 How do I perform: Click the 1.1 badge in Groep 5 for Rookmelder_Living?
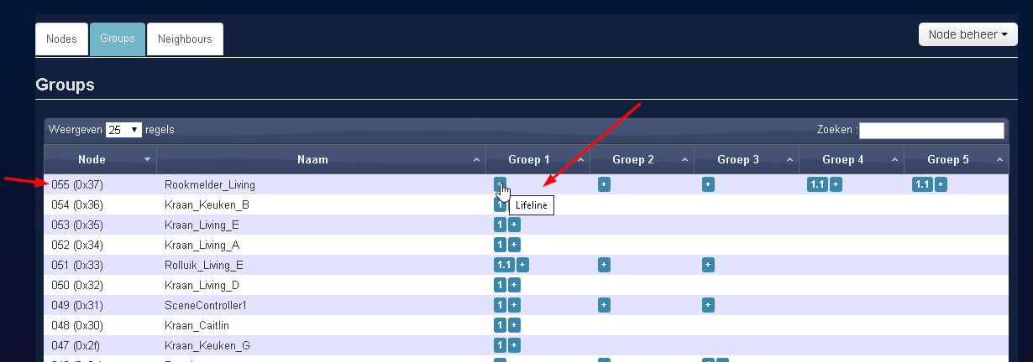tap(922, 184)
